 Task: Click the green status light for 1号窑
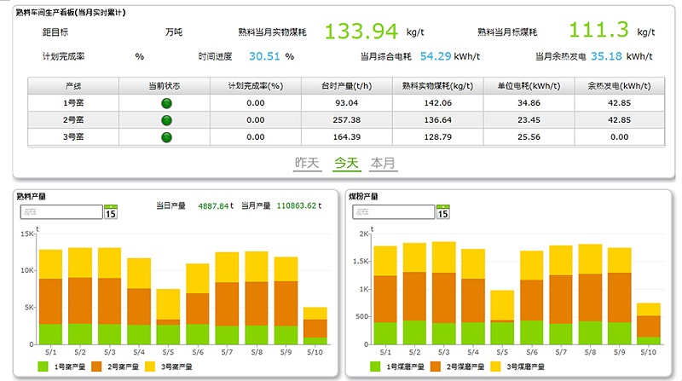(x=166, y=103)
